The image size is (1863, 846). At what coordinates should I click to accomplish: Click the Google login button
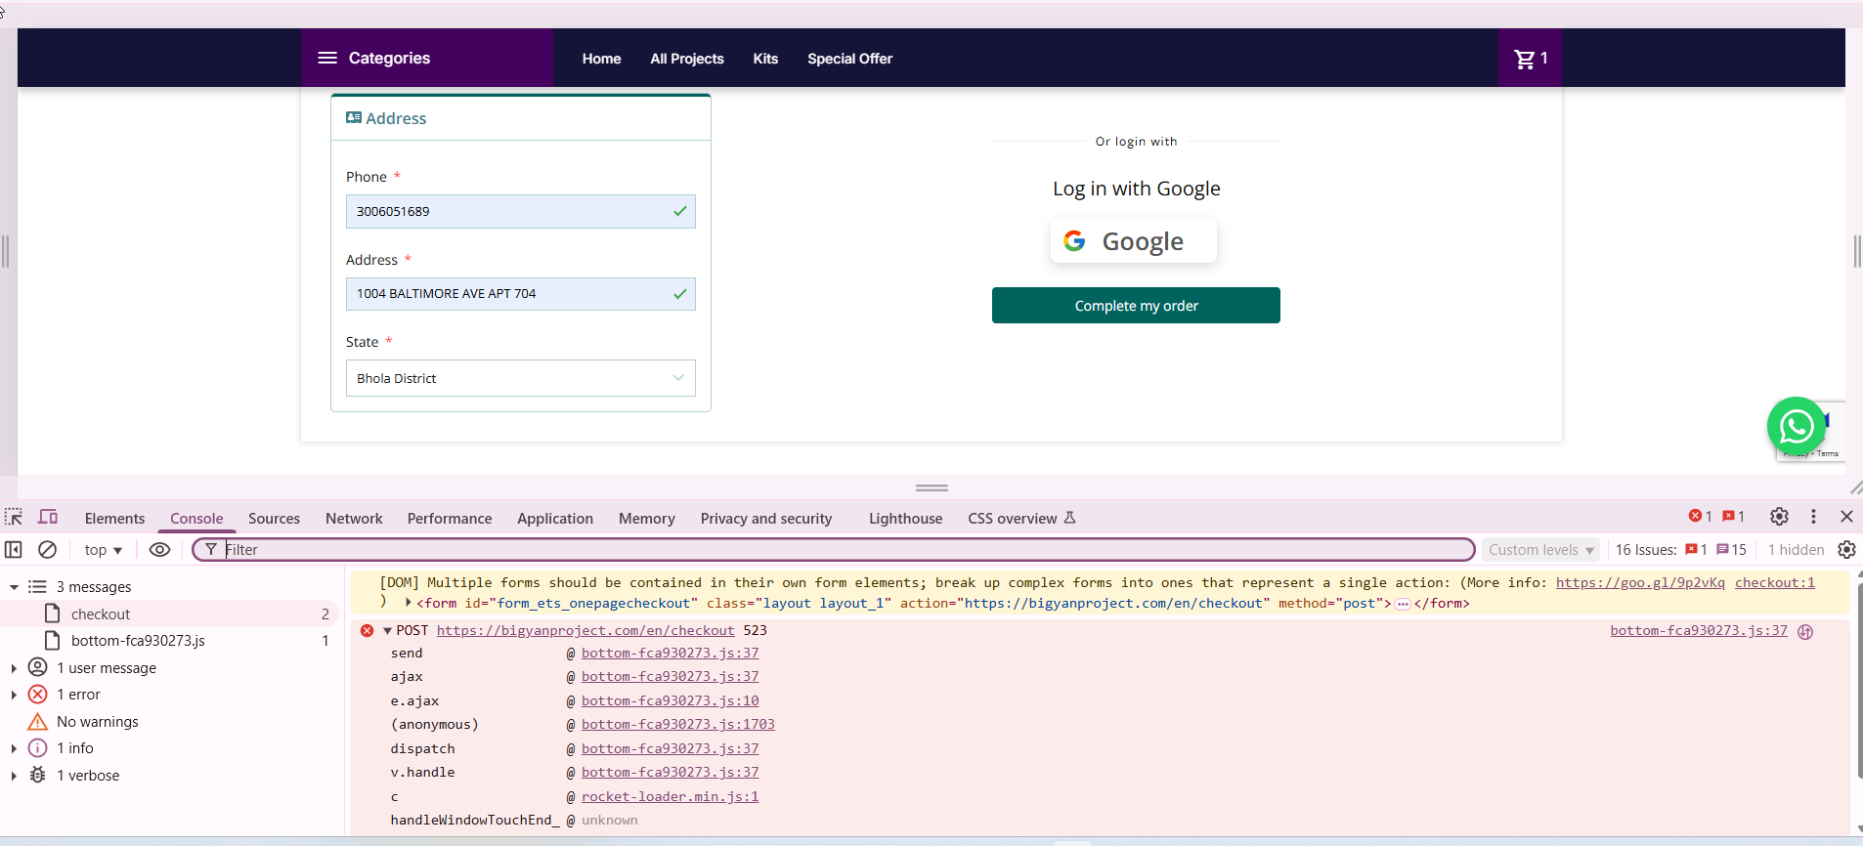1134,241
